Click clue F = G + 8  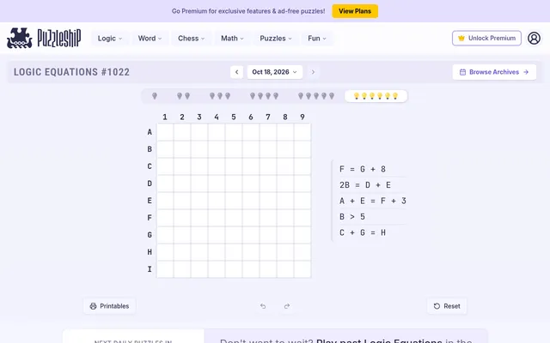click(363, 170)
